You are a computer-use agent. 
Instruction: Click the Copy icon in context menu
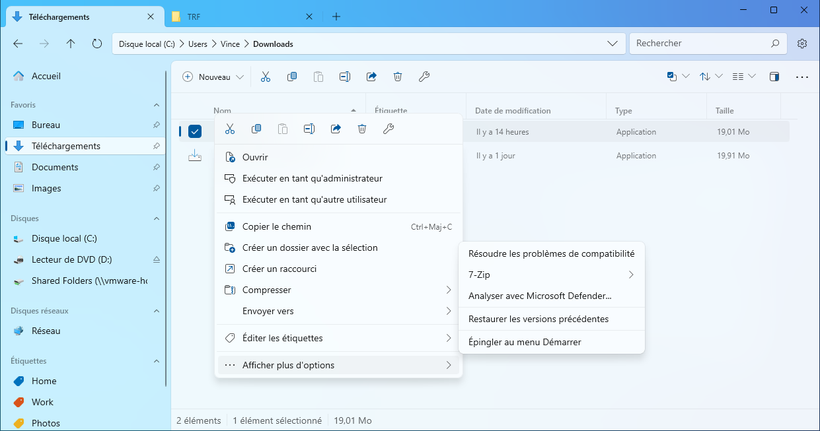click(256, 129)
